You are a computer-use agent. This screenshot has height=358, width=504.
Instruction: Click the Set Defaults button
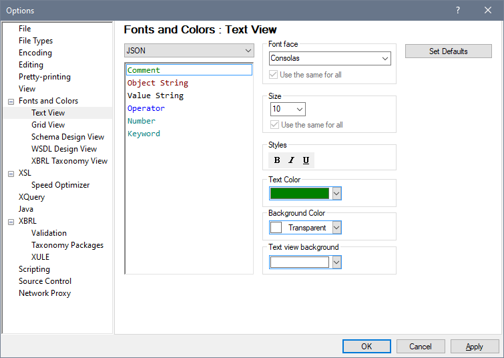pyautogui.click(x=448, y=51)
